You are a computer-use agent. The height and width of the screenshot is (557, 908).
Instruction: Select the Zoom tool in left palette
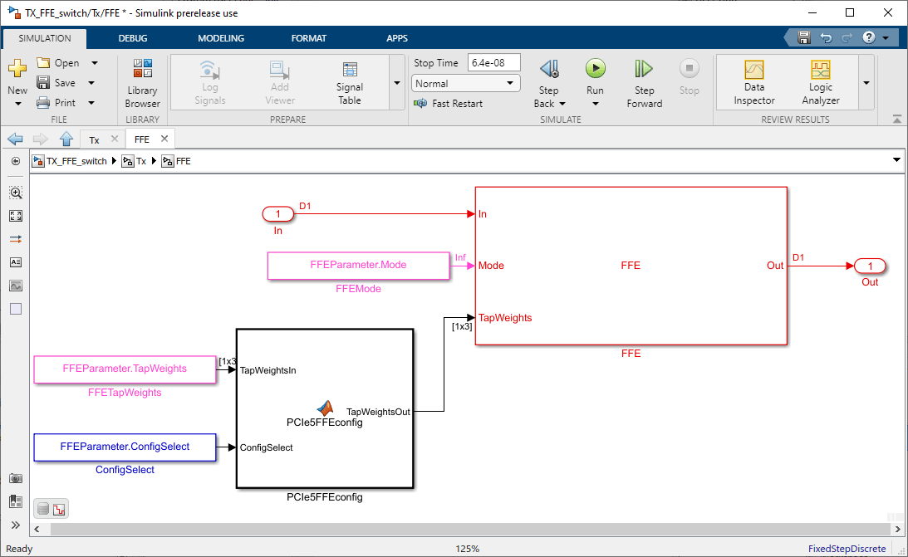pos(16,193)
